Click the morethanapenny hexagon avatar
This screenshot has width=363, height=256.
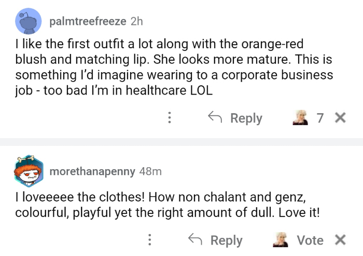click(x=29, y=171)
